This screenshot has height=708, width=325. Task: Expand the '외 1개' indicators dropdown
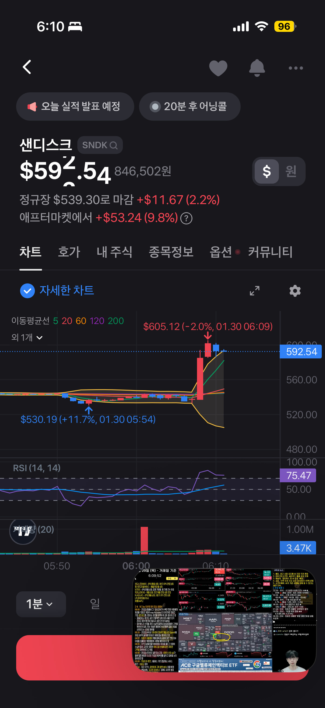pyautogui.click(x=27, y=337)
